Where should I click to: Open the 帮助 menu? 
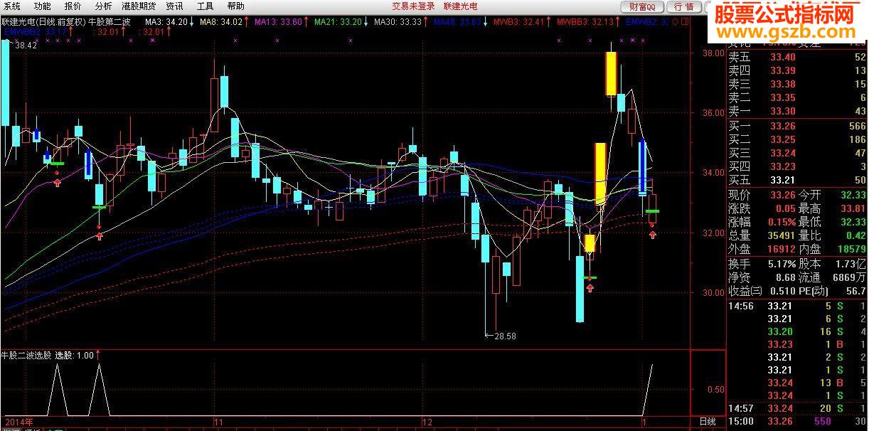pos(235,6)
